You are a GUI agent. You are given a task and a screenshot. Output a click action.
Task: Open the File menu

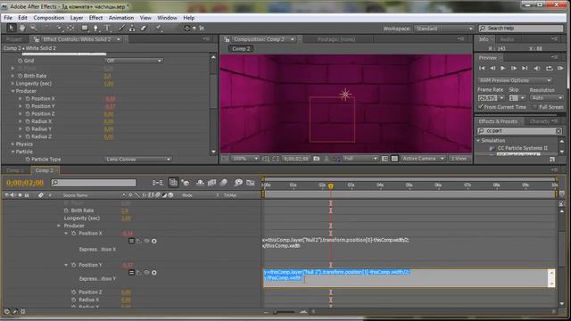click(8, 18)
